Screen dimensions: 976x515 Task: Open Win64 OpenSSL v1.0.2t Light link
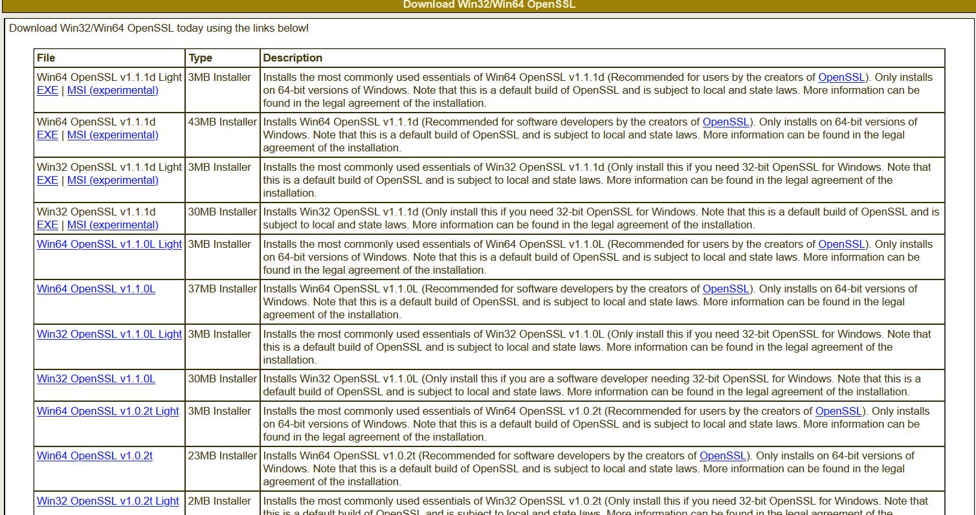point(108,411)
